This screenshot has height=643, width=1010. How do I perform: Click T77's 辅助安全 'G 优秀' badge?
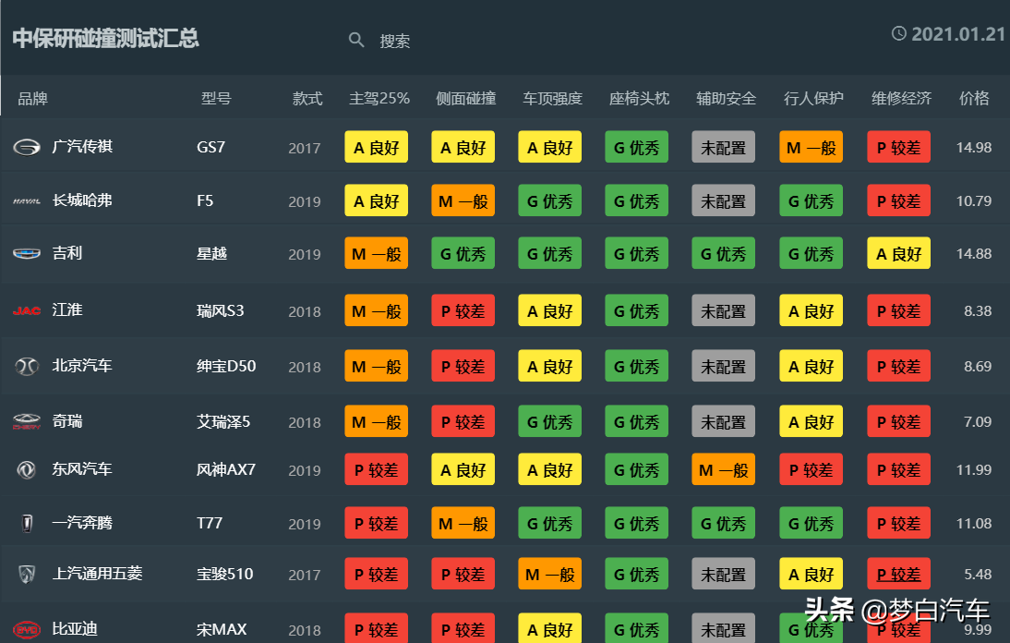724,523
